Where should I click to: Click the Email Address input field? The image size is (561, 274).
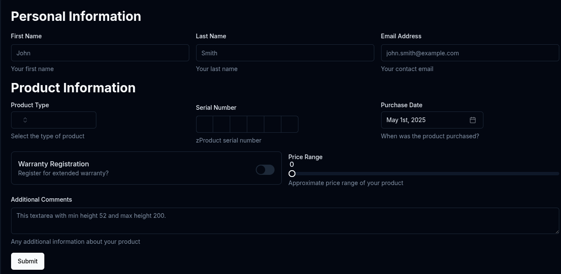[470, 53]
